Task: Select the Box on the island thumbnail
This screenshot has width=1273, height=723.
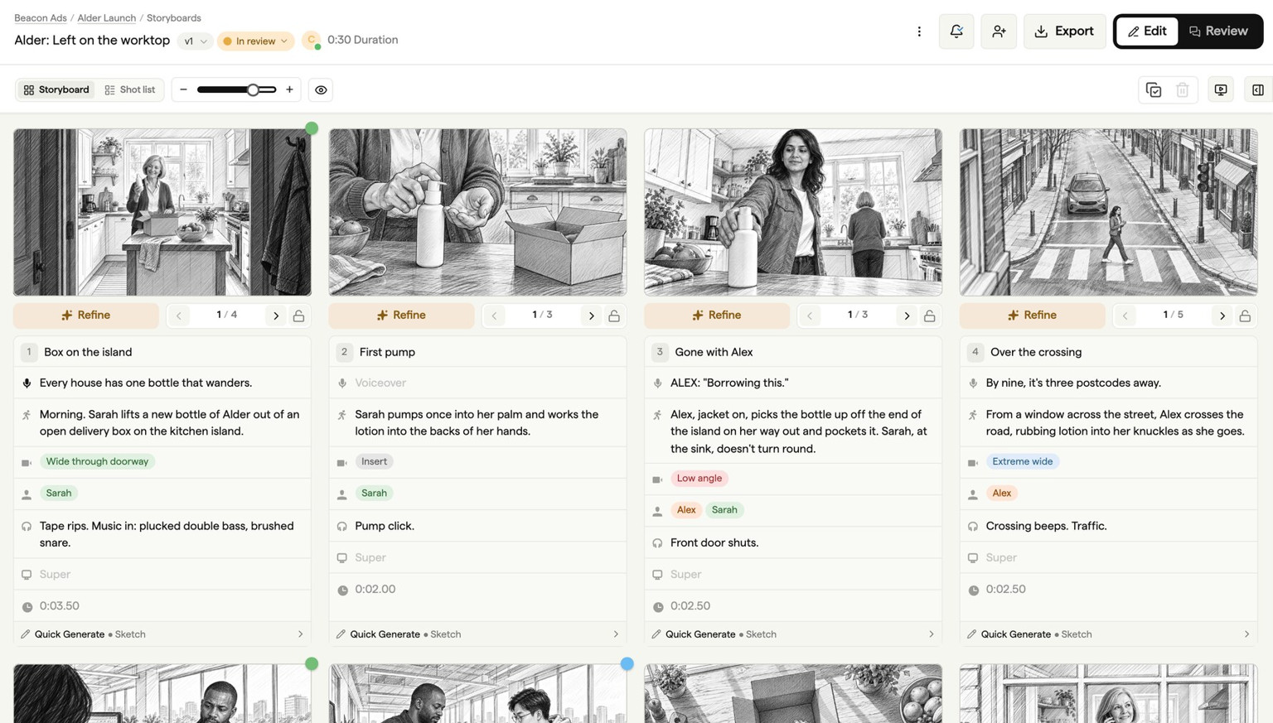Action: tap(162, 212)
